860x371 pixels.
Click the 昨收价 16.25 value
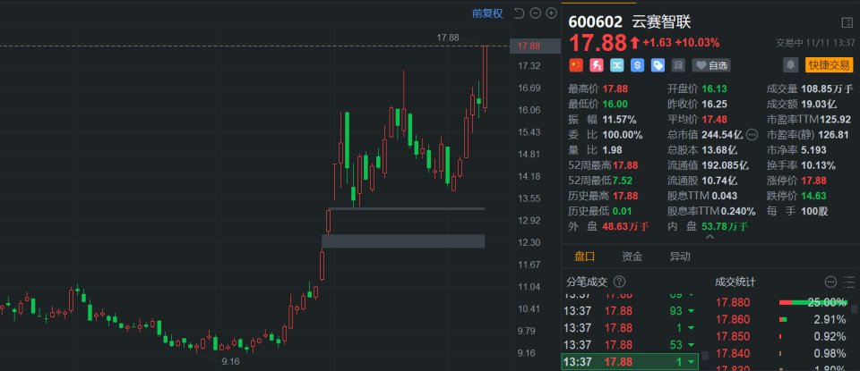tap(714, 104)
